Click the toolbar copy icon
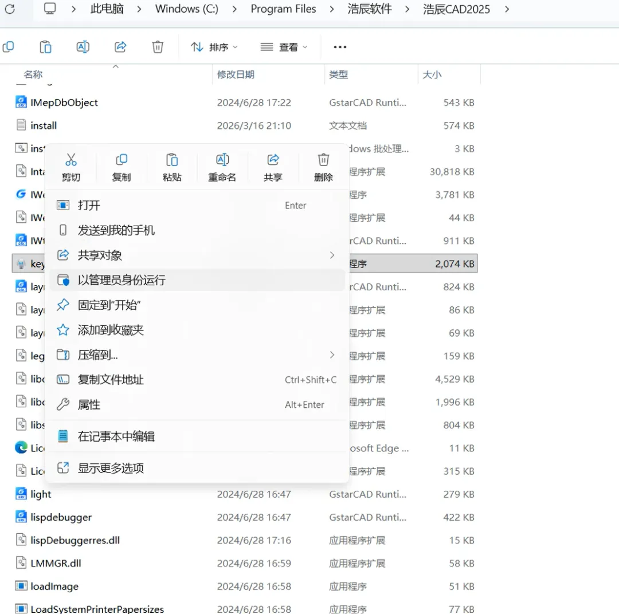619x614 pixels. point(8,47)
